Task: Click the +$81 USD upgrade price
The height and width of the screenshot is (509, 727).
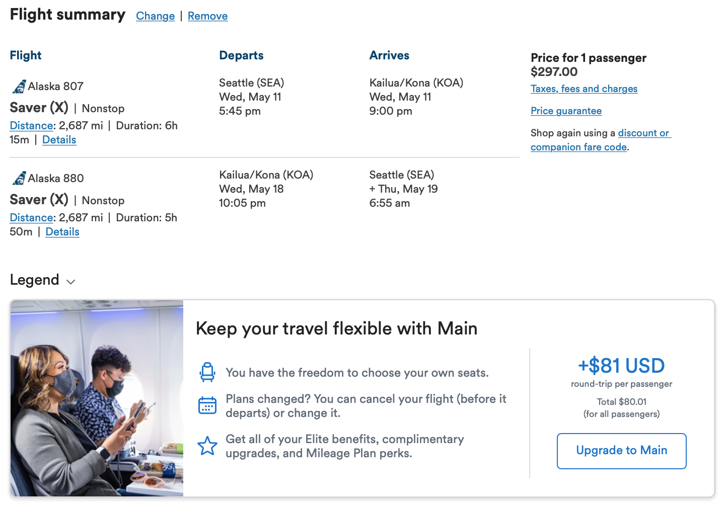Action: (621, 366)
